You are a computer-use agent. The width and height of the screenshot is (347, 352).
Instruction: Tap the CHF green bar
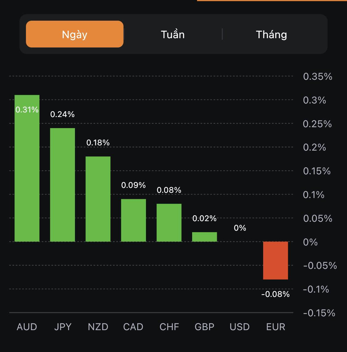[x=169, y=223]
